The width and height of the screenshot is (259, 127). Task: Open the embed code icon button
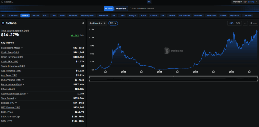(245, 23)
